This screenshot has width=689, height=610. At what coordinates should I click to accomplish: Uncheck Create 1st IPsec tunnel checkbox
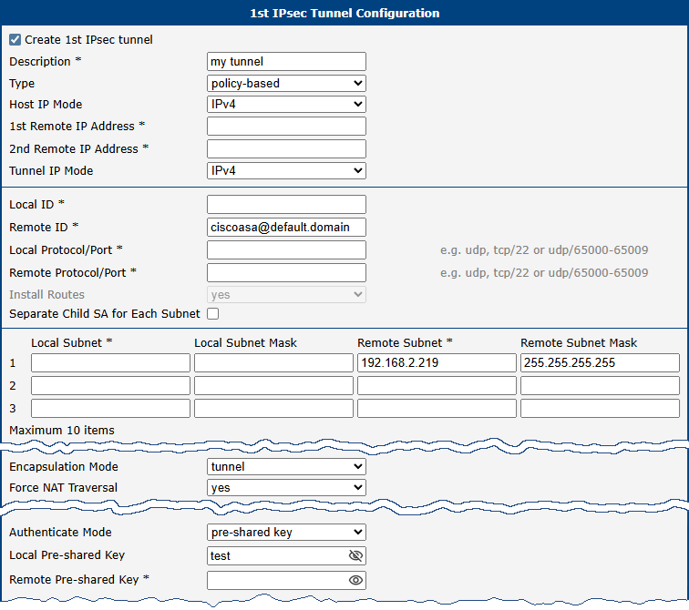pyautogui.click(x=15, y=40)
